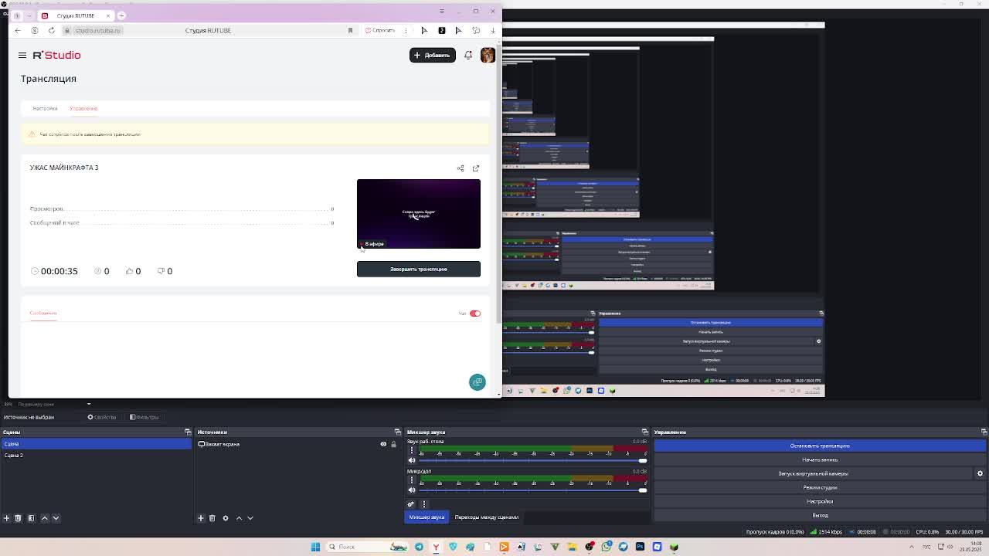
Task: Open Telegram from the taskbar
Action: click(419, 547)
